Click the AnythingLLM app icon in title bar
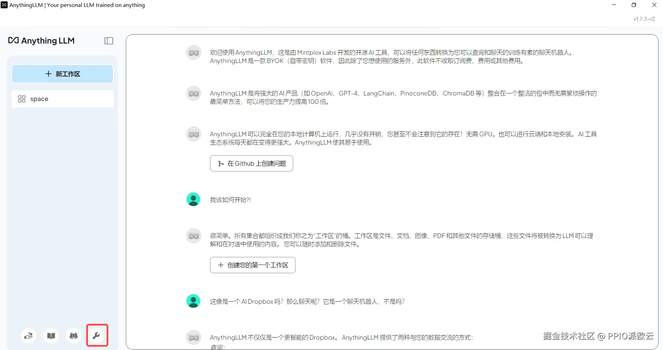Image resolution: width=663 pixels, height=350 pixels. [x=4, y=5]
